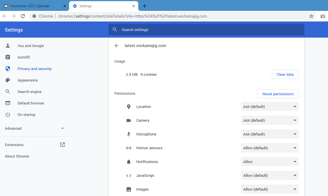Click the Usage section label

120,61
